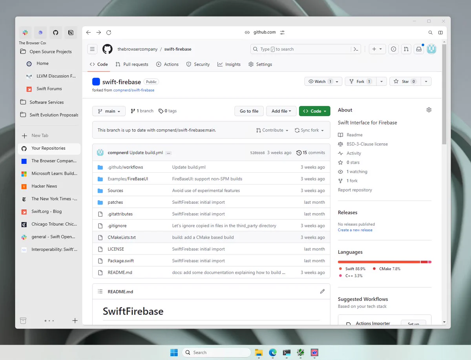Image resolution: width=471 pixels, height=360 pixels.
Task: Open the Hacker News sidebar tab
Action: pyautogui.click(x=49, y=186)
